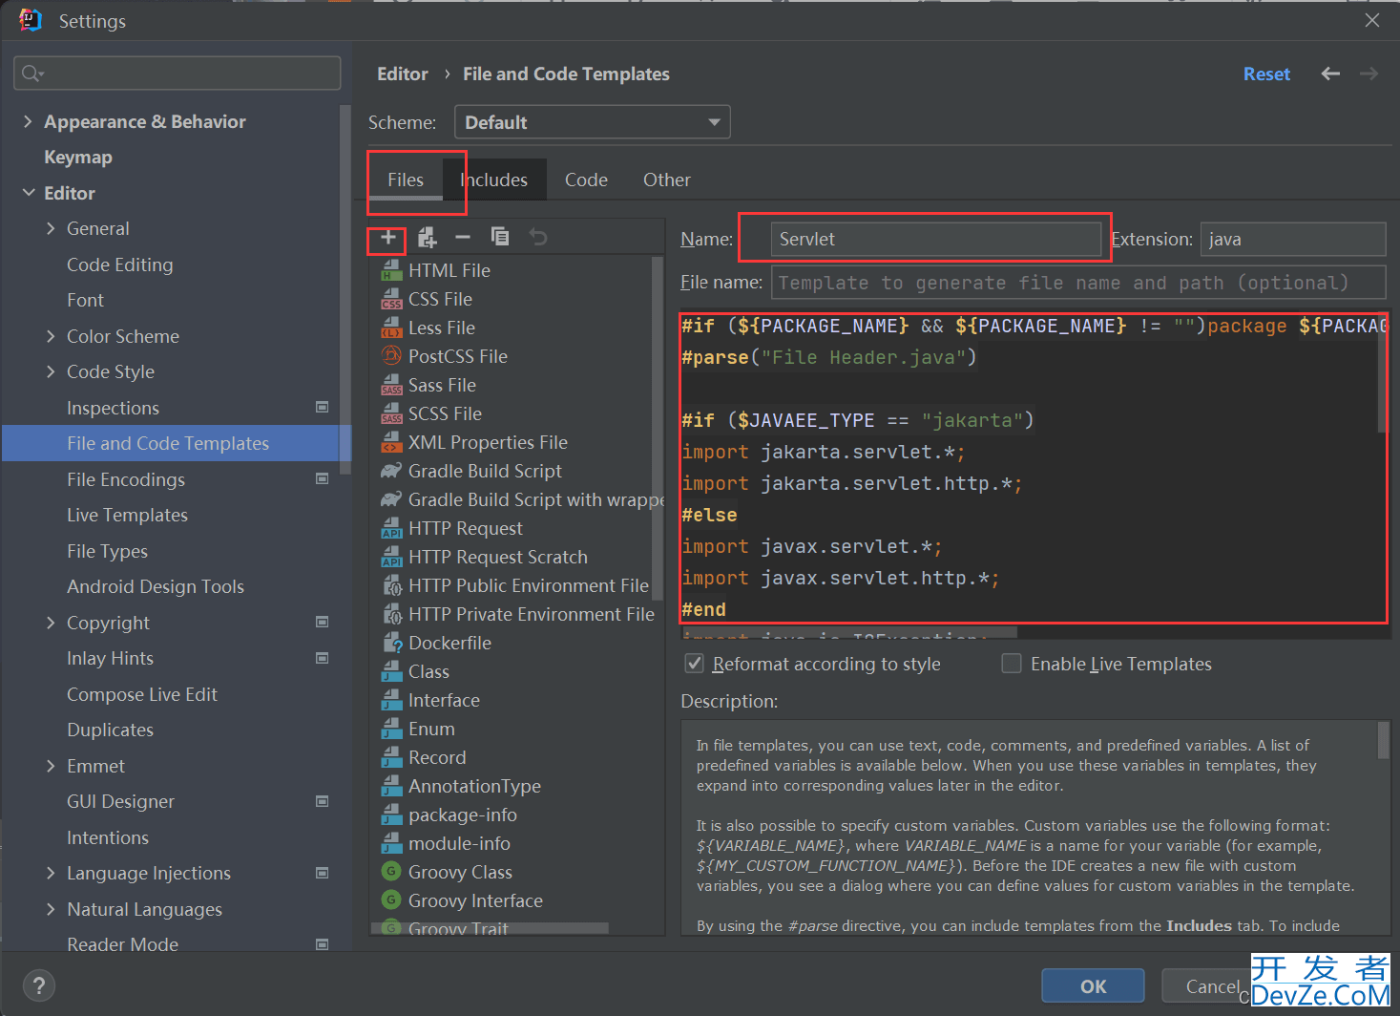Expand the Color Scheme node
The height and width of the screenshot is (1016, 1400).
51,336
